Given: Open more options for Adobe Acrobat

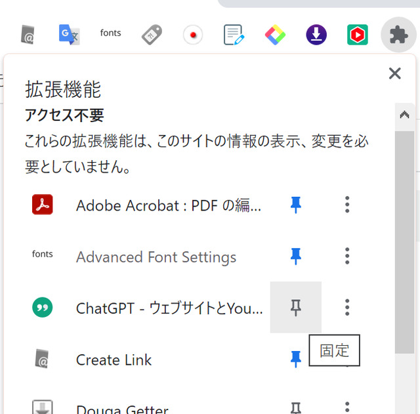Looking at the screenshot, I should coord(347,205).
